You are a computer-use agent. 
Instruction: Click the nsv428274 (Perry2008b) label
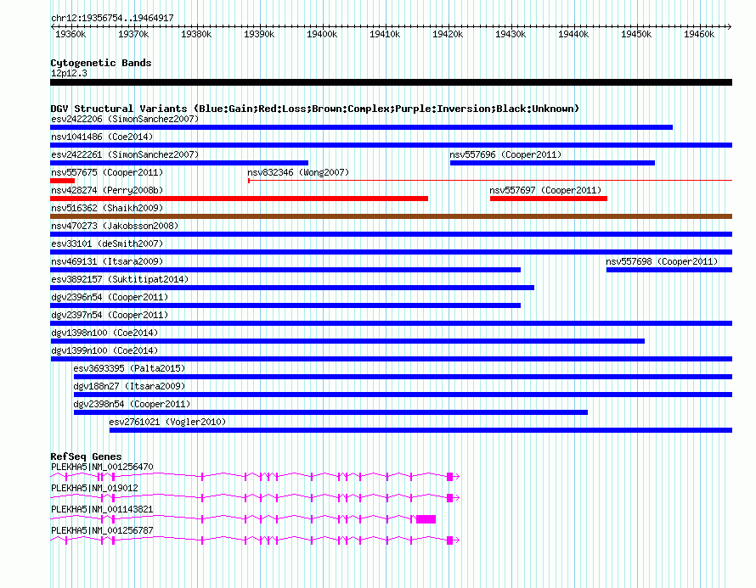click(x=107, y=190)
